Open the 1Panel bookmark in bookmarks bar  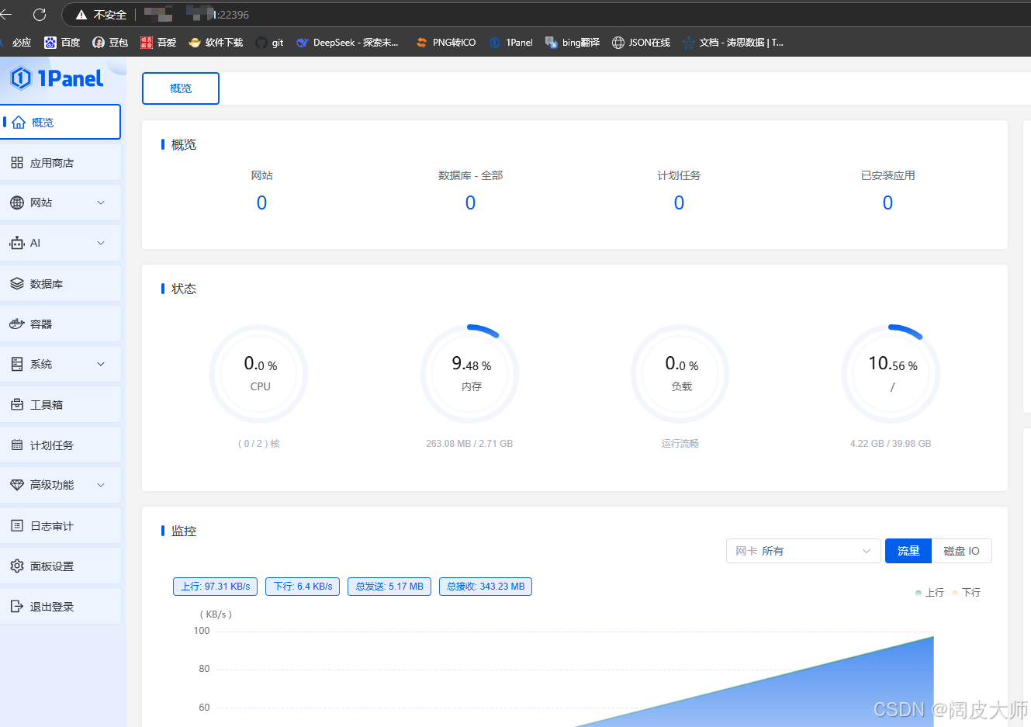511,43
